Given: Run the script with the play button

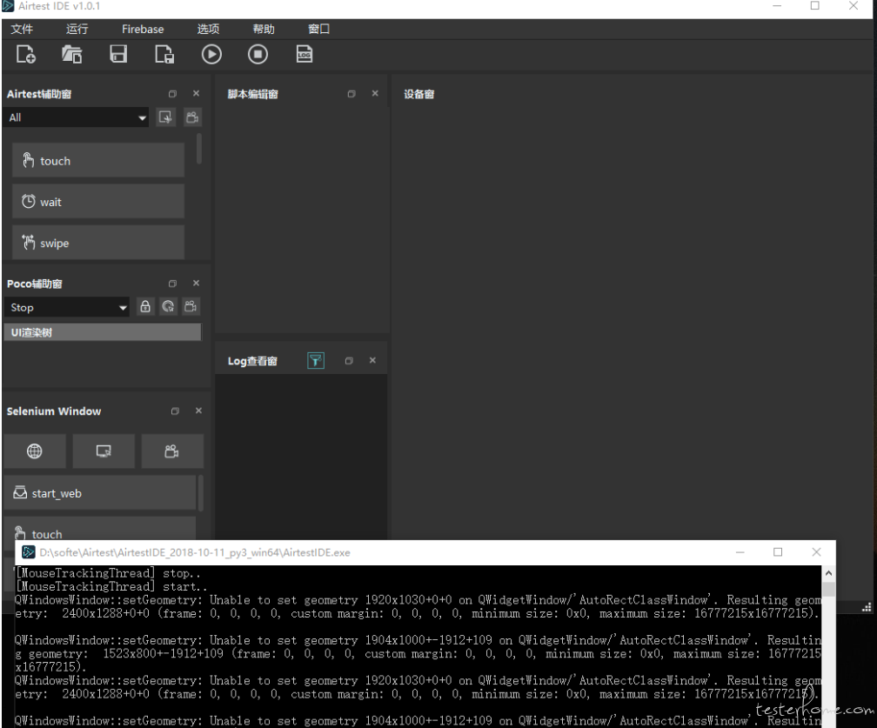Looking at the screenshot, I should pyautogui.click(x=211, y=54).
